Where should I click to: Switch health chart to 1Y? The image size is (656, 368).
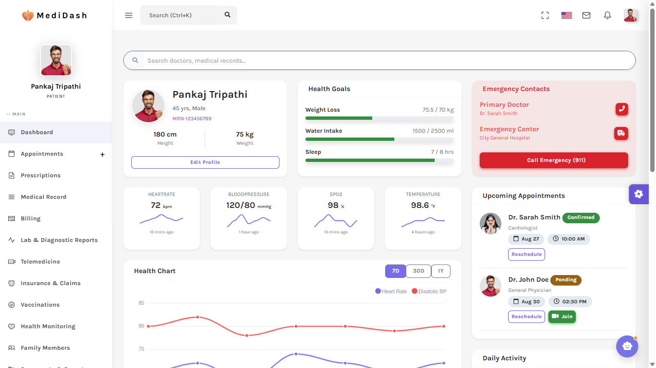tap(440, 271)
